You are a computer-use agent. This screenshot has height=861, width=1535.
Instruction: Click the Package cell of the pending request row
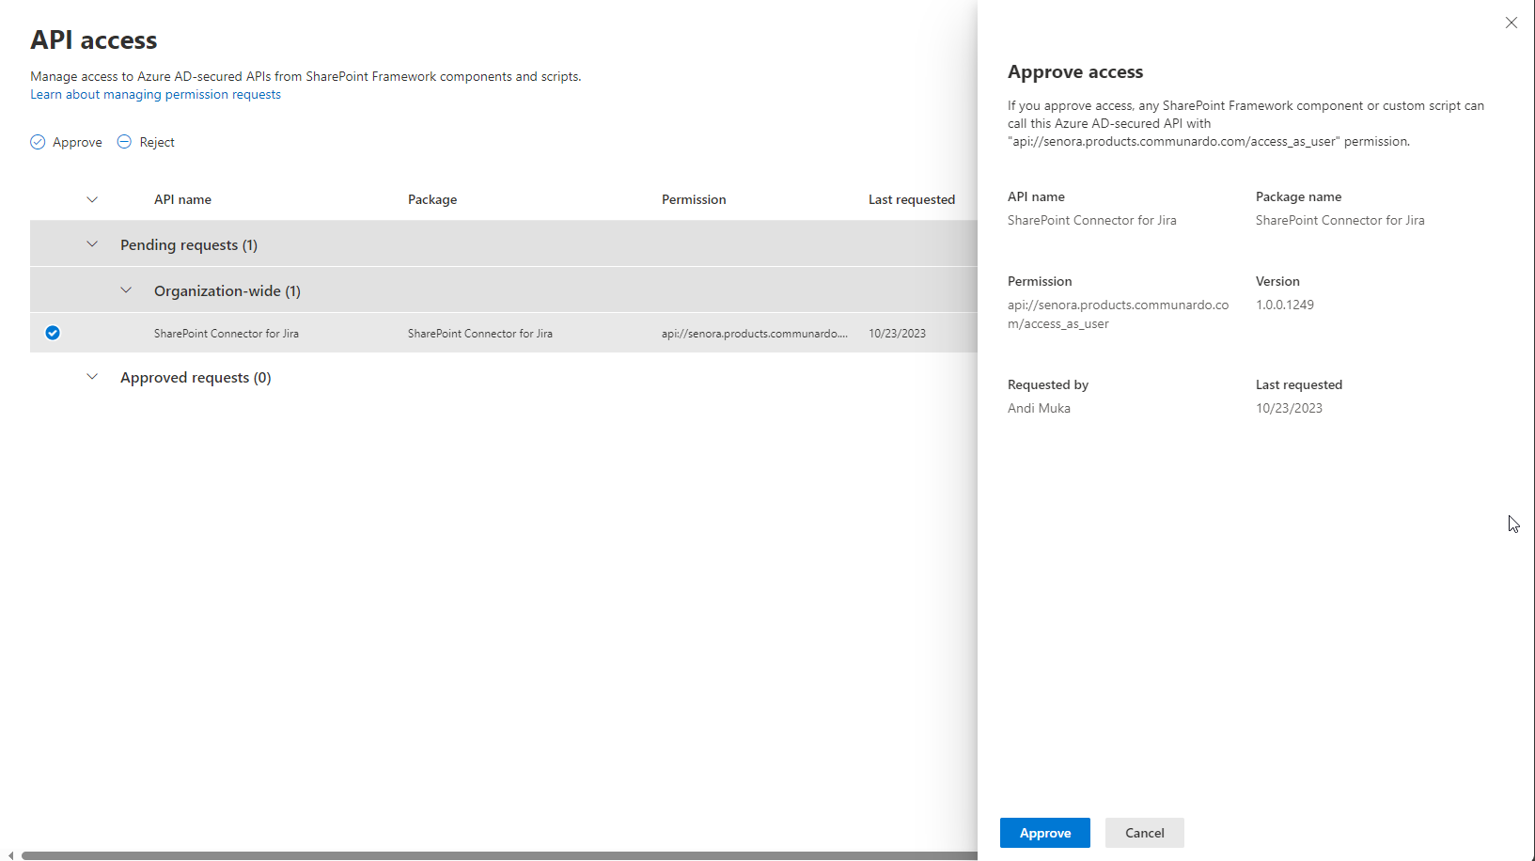pos(479,334)
